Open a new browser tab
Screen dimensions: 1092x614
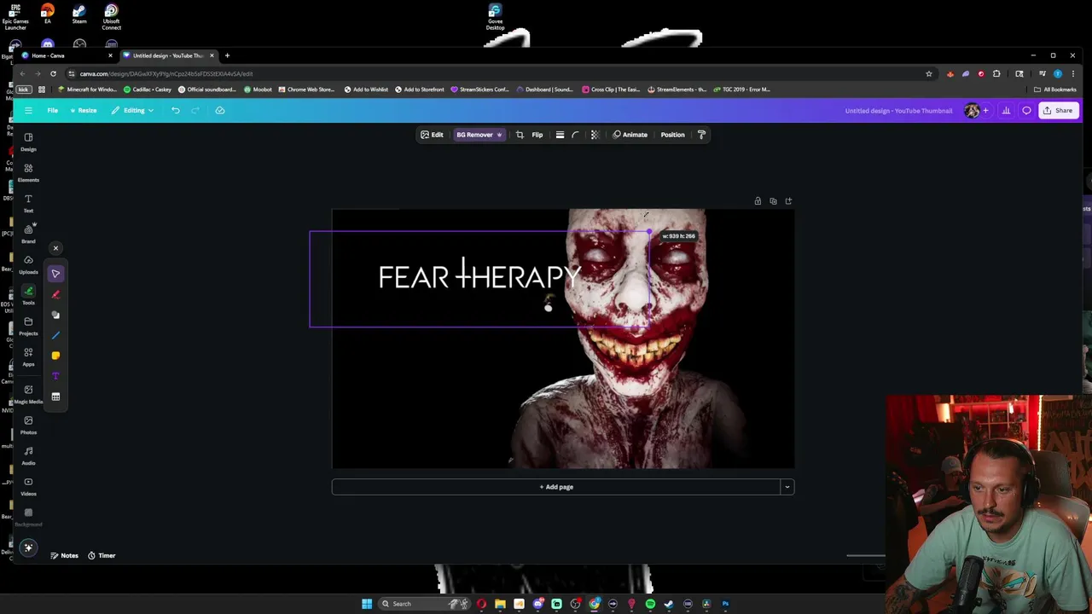tap(227, 55)
